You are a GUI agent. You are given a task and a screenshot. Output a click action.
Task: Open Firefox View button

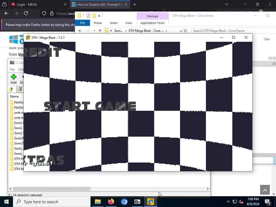point(4,5)
